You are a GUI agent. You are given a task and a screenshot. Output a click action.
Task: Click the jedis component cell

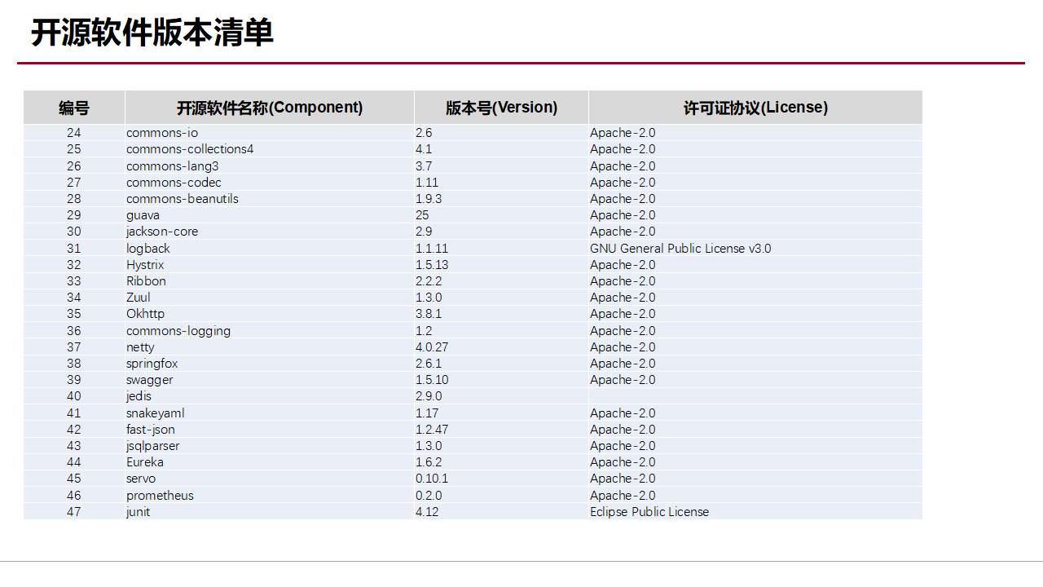click(x=270, y=396)
